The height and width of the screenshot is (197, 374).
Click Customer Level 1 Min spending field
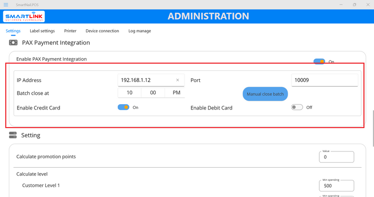(x=336, y=186)
